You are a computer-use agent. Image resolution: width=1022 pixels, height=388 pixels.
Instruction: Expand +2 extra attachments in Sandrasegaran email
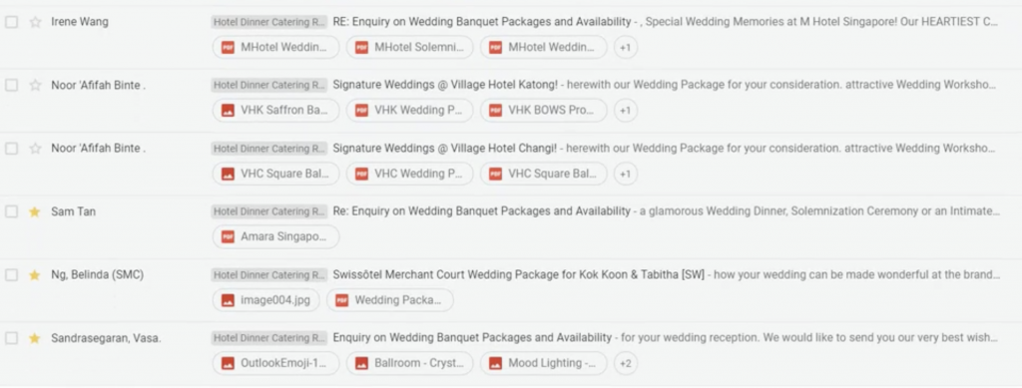coord(625,363)
